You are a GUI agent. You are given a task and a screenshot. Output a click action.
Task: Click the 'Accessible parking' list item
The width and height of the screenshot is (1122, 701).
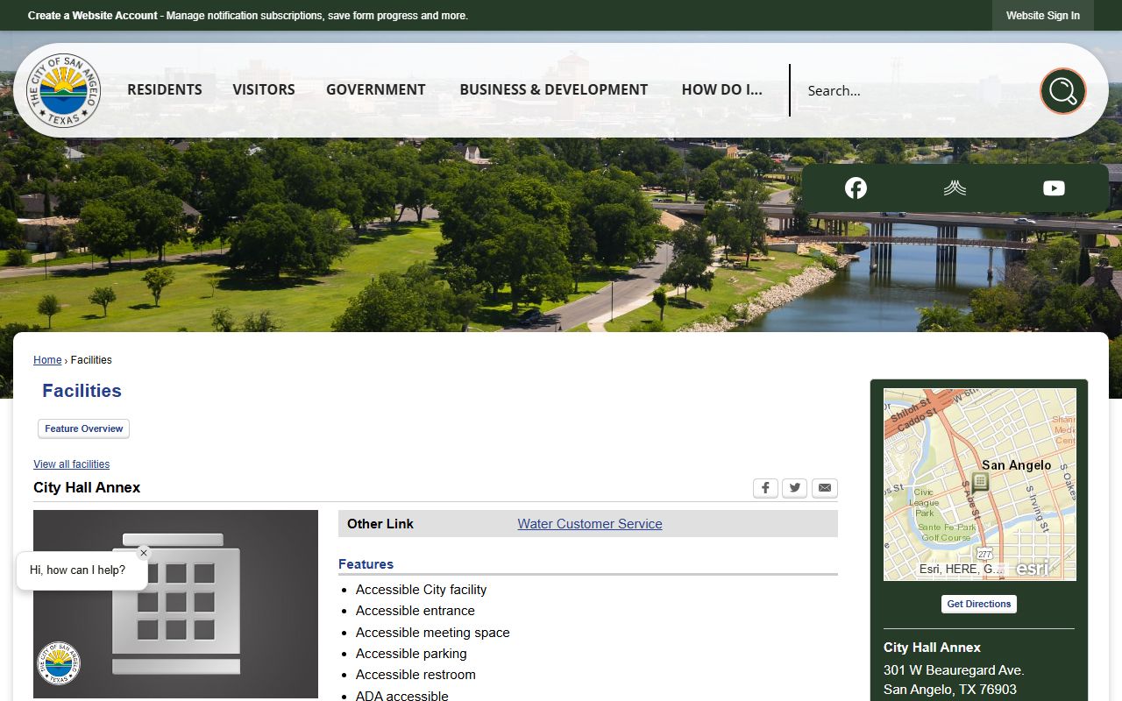pos(411,654)
